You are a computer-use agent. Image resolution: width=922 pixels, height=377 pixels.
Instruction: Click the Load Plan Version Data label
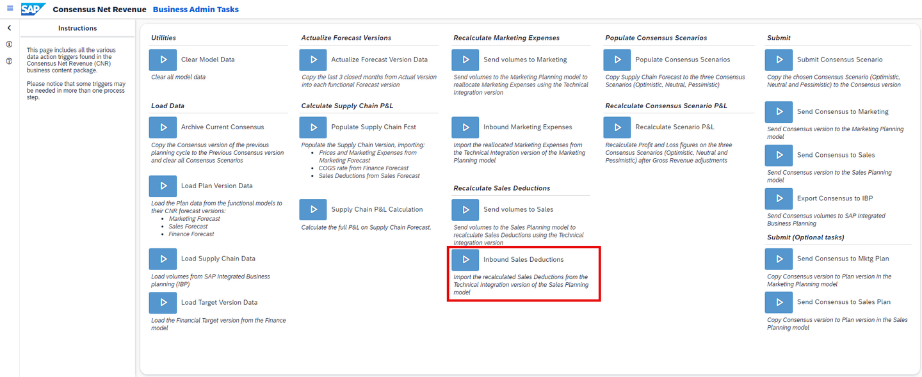click(x=217, y=186)
